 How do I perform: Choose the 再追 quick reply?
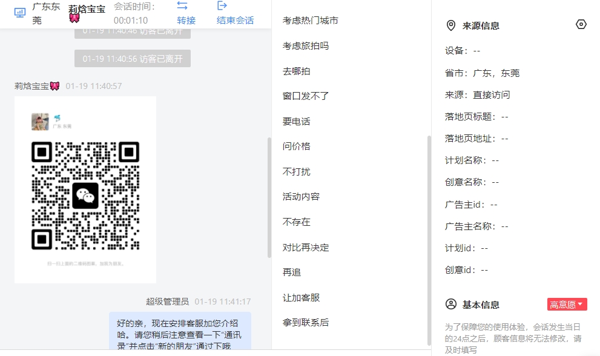pyautogui.click(x=292, y=272)
